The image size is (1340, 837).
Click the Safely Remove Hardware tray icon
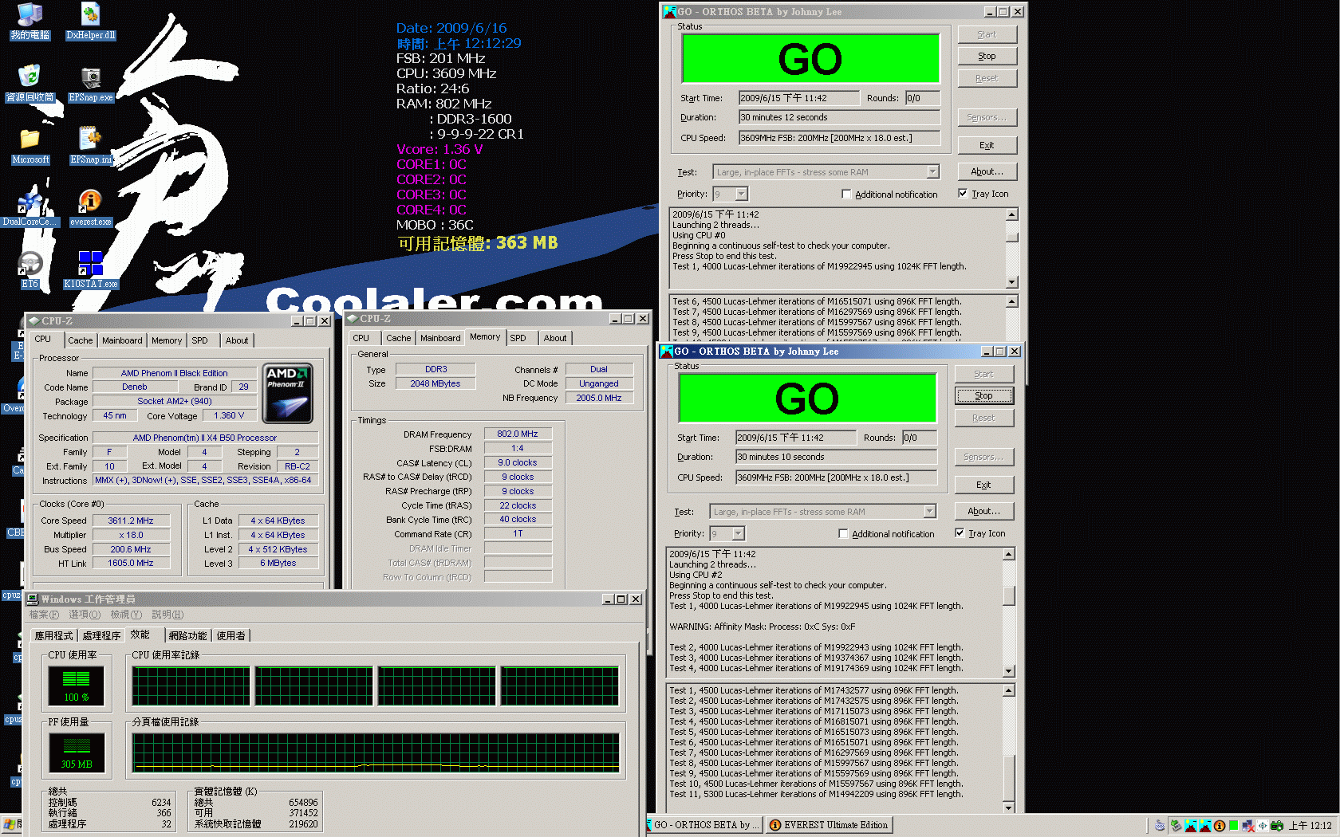pos(1176,826)
